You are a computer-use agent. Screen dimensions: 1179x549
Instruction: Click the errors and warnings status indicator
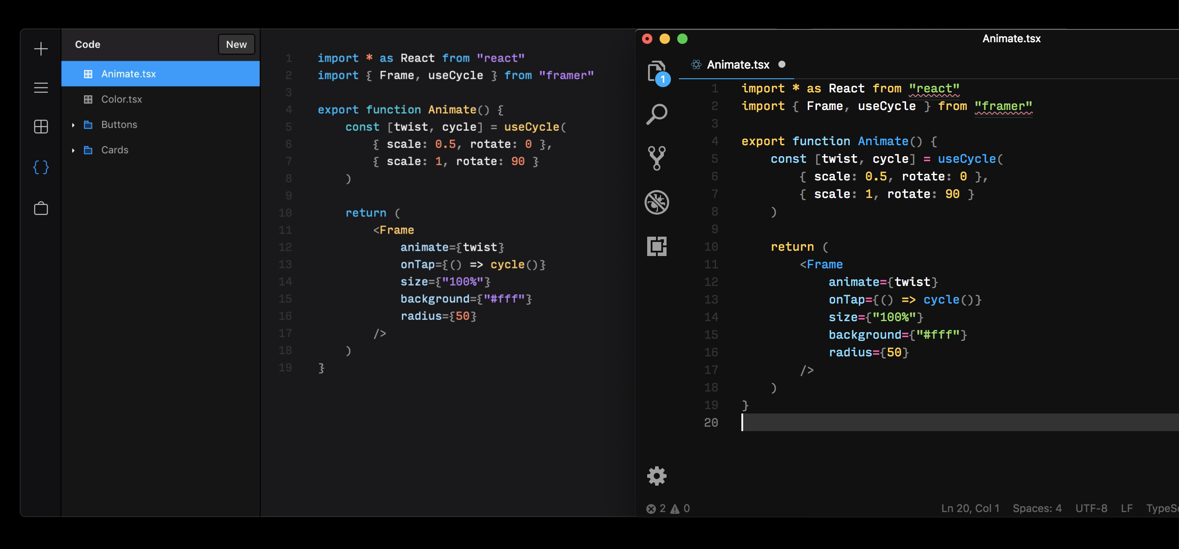pos(668,508)
